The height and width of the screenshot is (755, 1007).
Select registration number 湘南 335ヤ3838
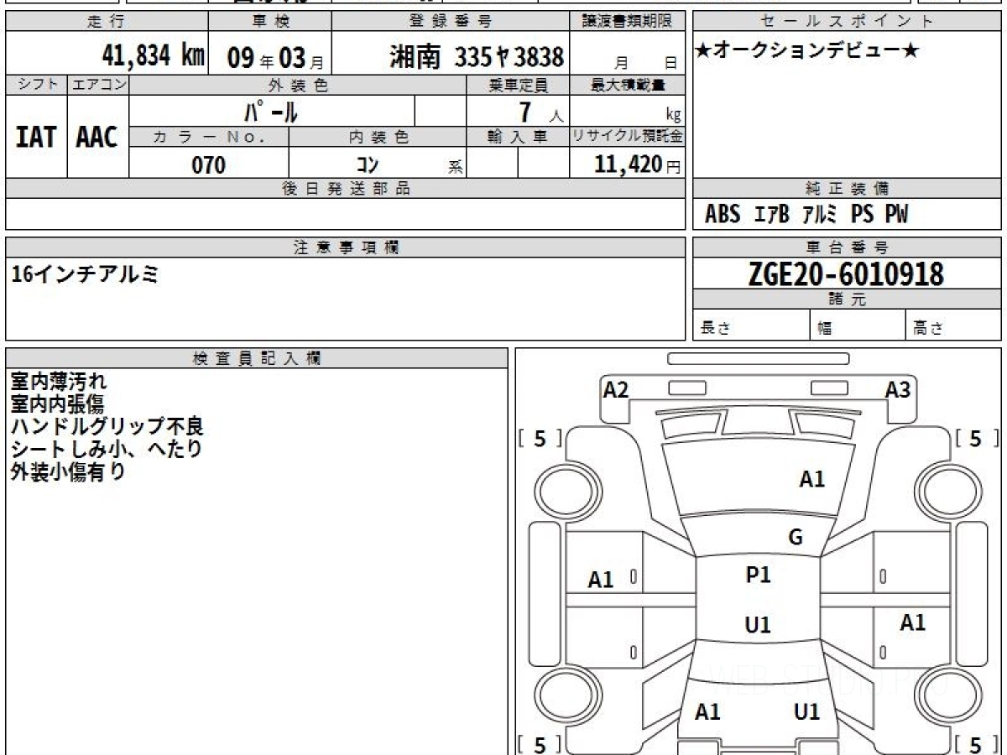pos(477,57)
